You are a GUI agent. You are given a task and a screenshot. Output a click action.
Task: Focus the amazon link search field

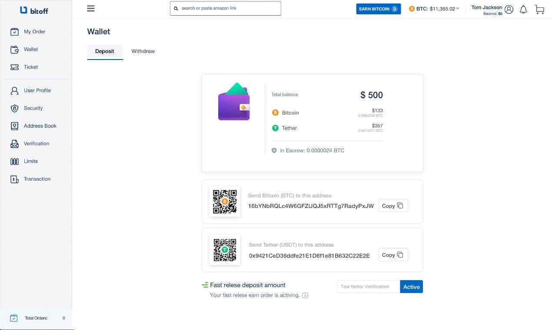click(226, 8)
